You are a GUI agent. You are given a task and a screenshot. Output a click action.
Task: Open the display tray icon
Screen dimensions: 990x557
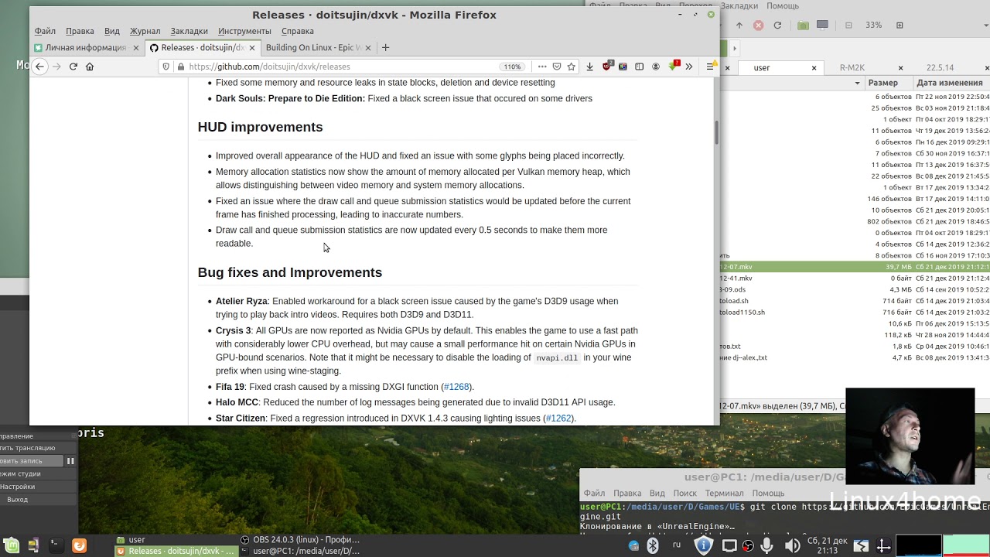tap(729, 545)
